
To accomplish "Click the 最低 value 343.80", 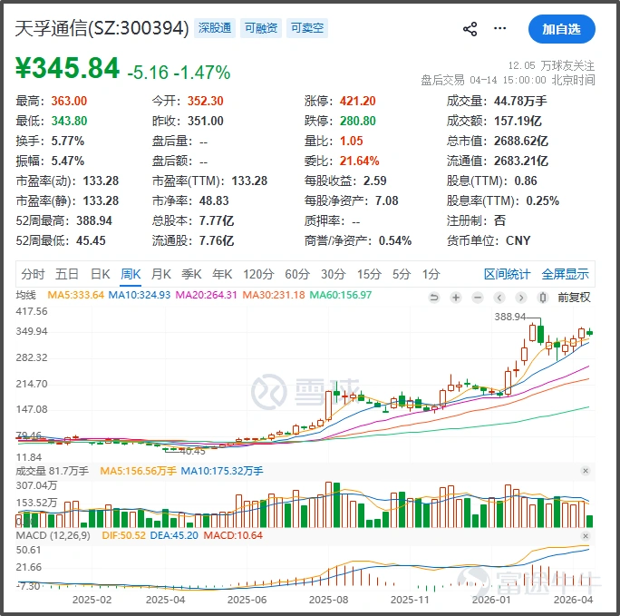I will click(69, 121).
